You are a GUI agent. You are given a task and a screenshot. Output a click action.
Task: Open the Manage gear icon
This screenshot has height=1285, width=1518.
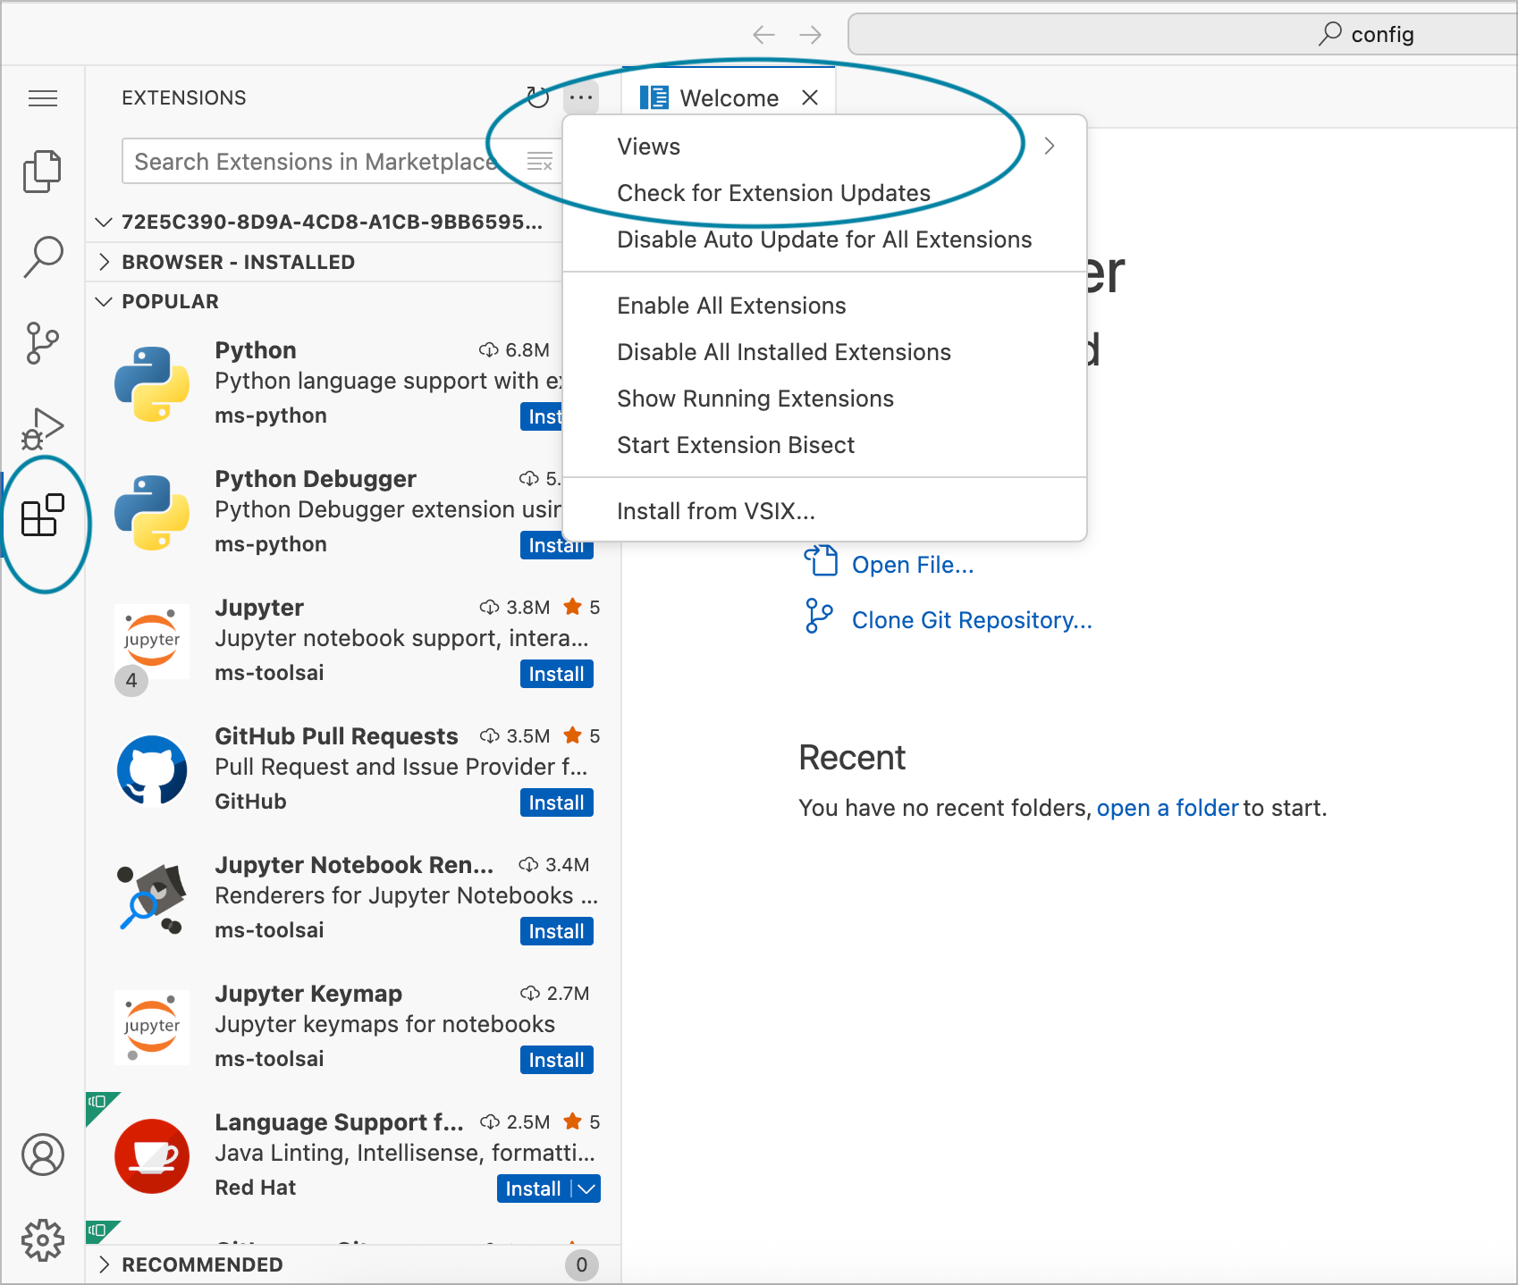tap(43, 1240)
